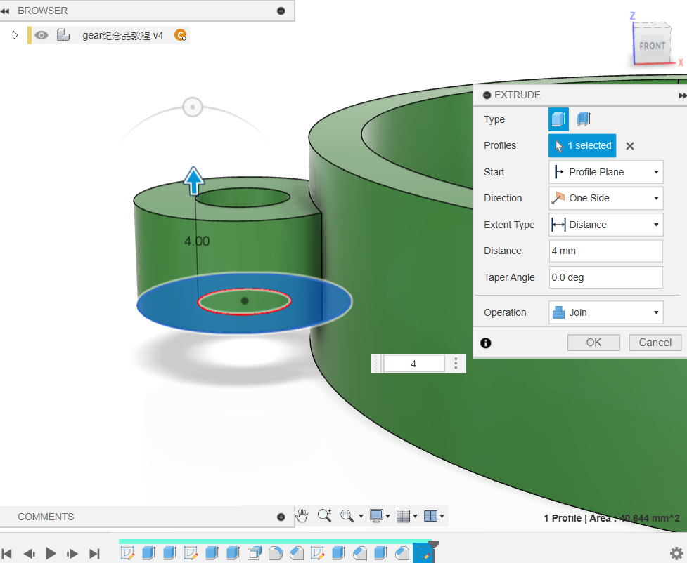
Task: Open Grid and Snaps settings
Action: (x=403, y=516)
